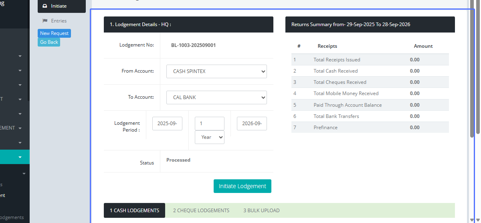Focus the period count field showing 1
This screenshot has width=481, height=223.
point(209,124)
